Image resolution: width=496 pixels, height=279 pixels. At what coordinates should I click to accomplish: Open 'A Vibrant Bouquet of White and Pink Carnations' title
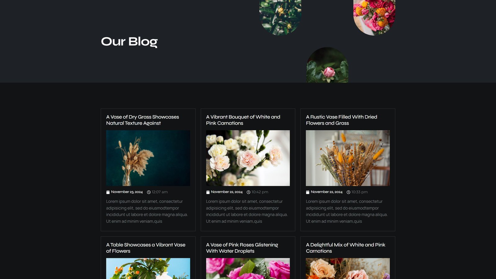pyautogui.click(x=243, y=120)
